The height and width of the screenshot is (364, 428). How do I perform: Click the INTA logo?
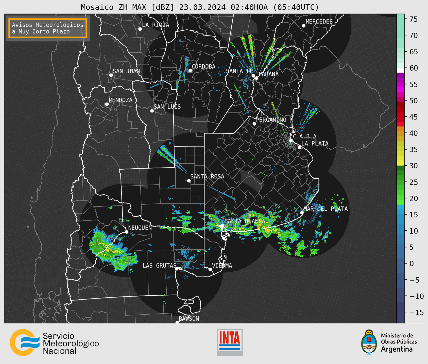click(230, 342)
